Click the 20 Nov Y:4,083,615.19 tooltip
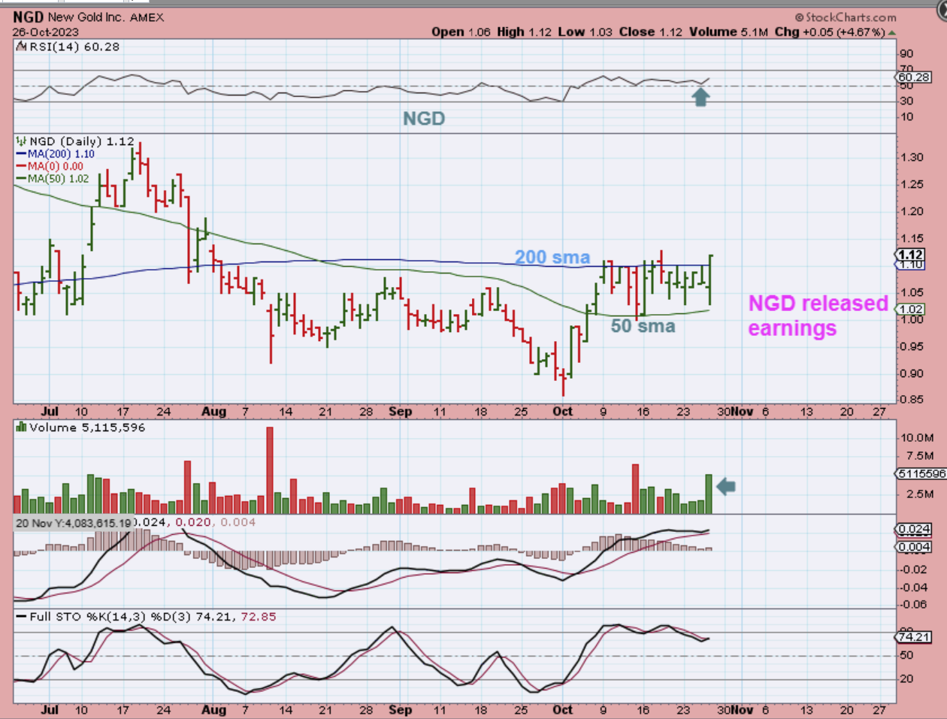Image resolution: width=947 pixels, height=719 pixels. [74, 523]
